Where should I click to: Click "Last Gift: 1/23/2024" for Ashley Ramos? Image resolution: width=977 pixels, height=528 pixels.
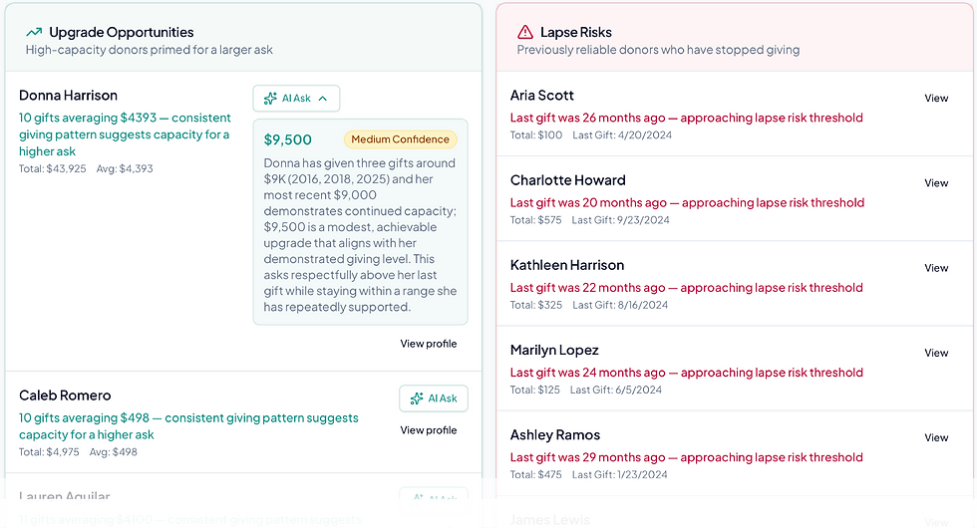pyautogui.click(x=619, y=474)
